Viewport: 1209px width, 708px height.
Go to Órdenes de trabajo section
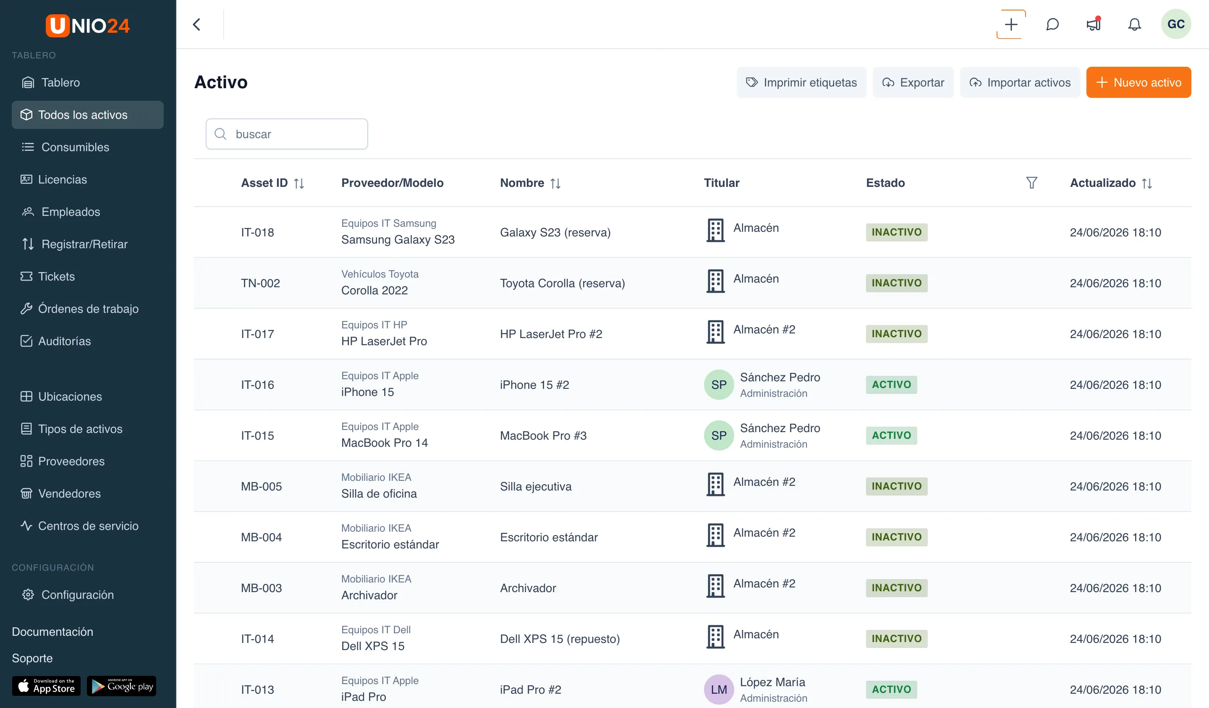(87, 309)
